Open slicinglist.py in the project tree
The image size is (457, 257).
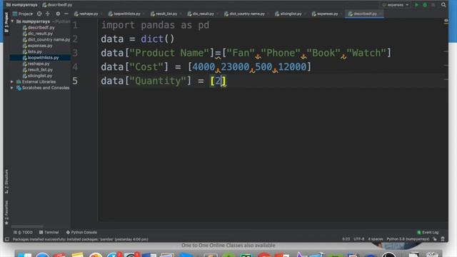tap(37, 76)
